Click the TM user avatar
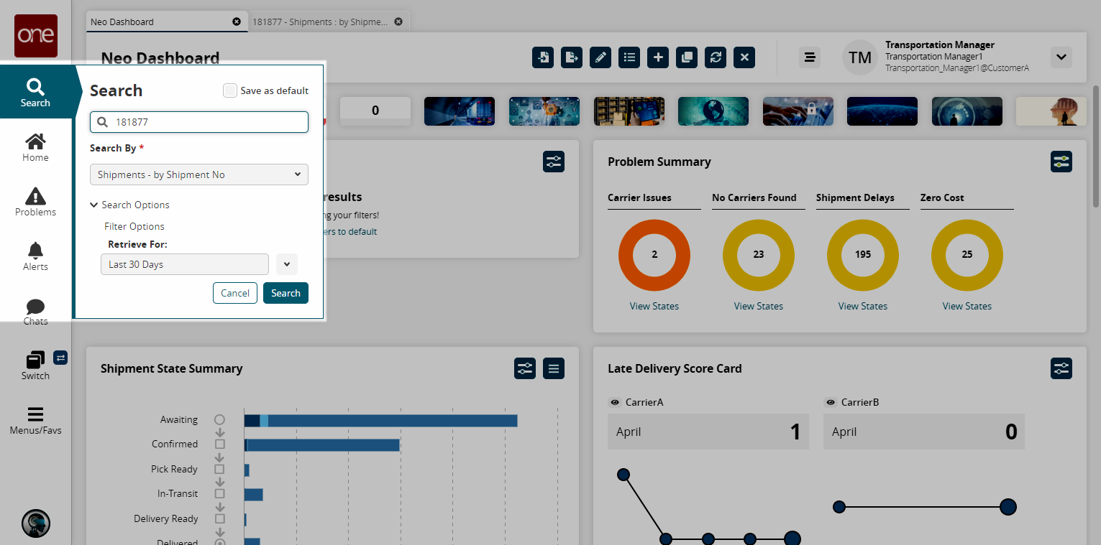The width and height of the screenshot is (1101, 545). point(860,57)
